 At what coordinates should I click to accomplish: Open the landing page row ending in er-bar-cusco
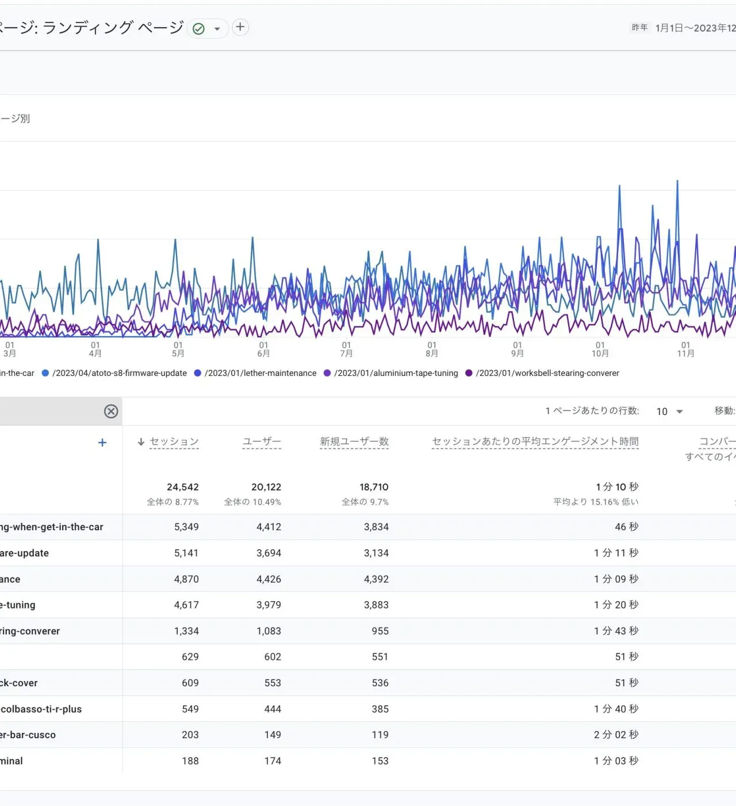click(x=28, y=735)
